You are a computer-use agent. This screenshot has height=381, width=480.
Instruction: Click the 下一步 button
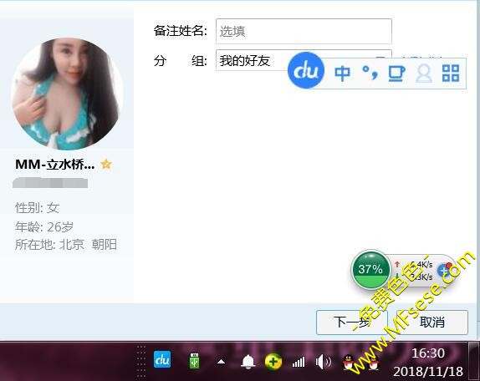tap(352, 323)
